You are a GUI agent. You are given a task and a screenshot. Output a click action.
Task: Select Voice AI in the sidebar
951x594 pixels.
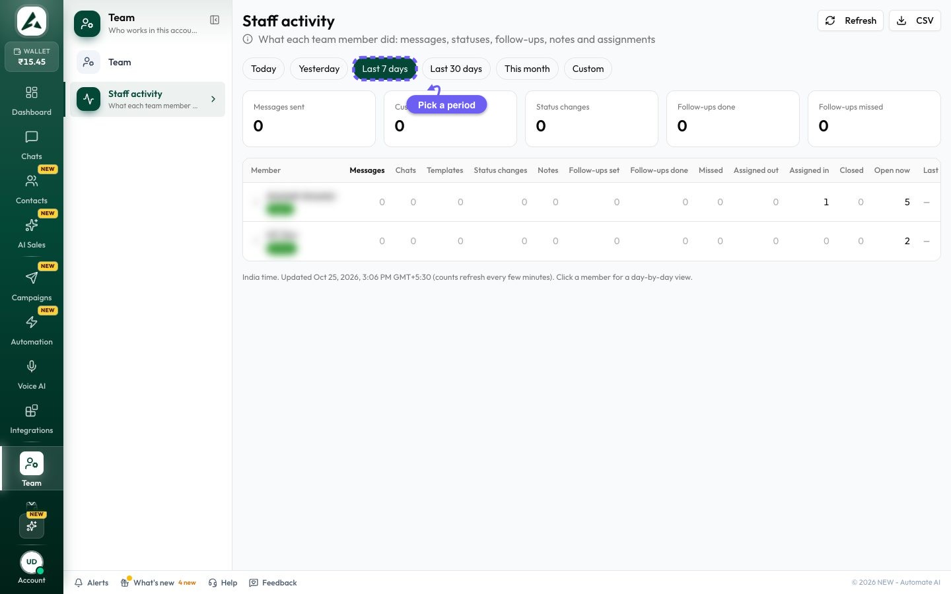pos(32,375)
